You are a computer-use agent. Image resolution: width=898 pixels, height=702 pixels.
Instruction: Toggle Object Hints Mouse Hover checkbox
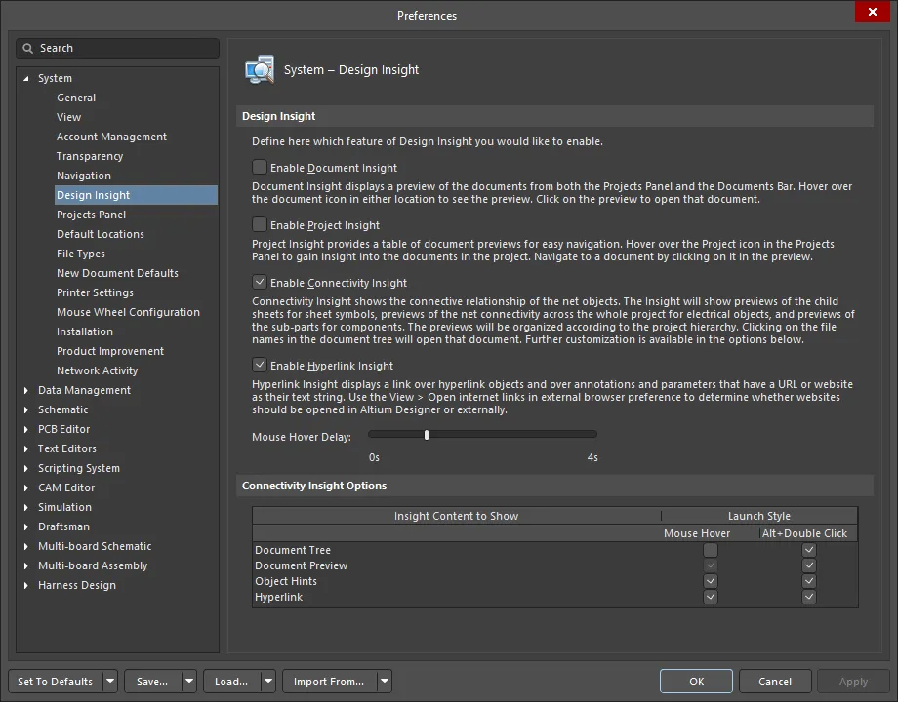click(x=711, y=581)
